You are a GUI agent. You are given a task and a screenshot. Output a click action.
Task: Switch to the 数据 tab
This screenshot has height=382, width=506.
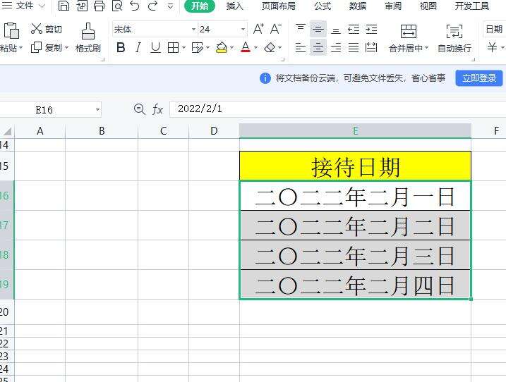358,6
